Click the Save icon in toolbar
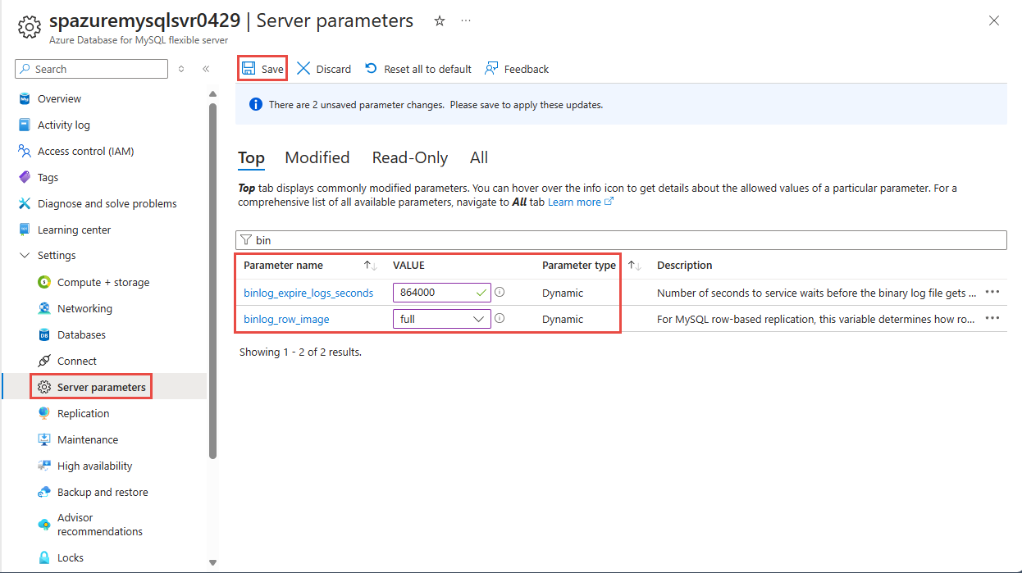This screenshot has height=573, width=1022. click(249, 69)
